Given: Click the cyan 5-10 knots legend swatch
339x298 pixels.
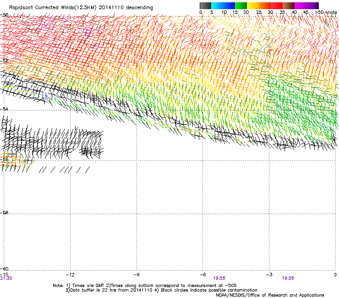Looking at the screenshot, I should click(217, 6).
